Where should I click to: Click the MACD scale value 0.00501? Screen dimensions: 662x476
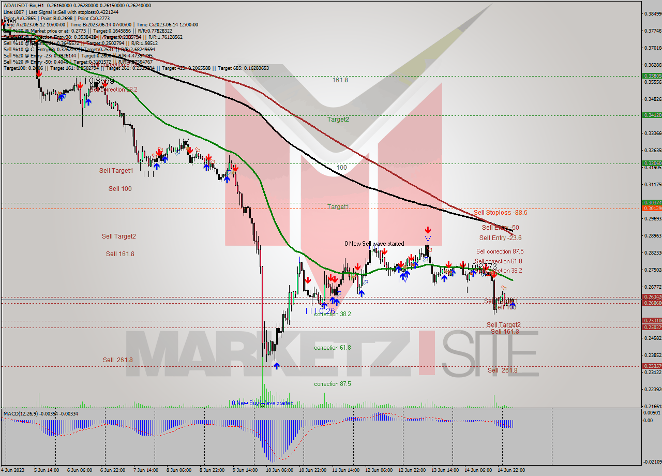(x=653, y=412)
